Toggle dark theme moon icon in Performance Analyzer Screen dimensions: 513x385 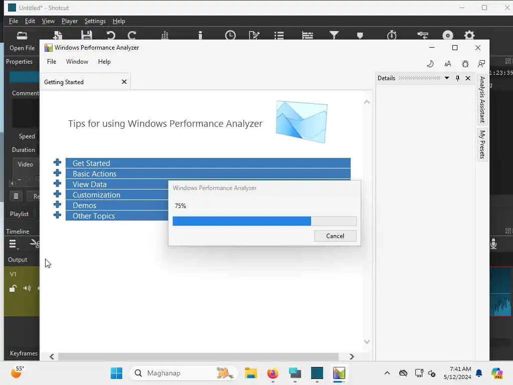click(430, 64)
